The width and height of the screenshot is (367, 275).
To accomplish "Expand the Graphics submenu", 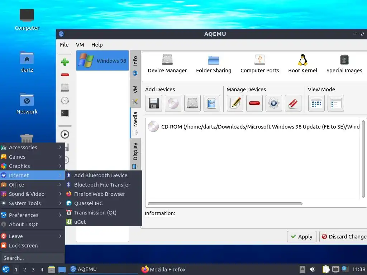I will click(x=32, y=166).
